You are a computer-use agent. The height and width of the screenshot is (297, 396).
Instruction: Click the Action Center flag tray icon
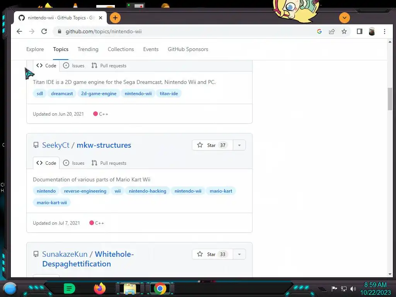pos(335,288)
